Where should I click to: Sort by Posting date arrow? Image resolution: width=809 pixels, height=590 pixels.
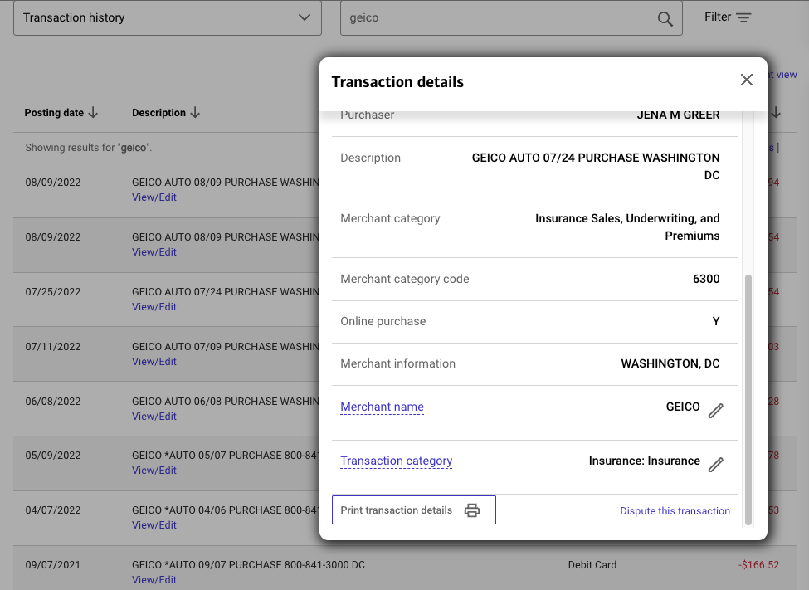93,113
